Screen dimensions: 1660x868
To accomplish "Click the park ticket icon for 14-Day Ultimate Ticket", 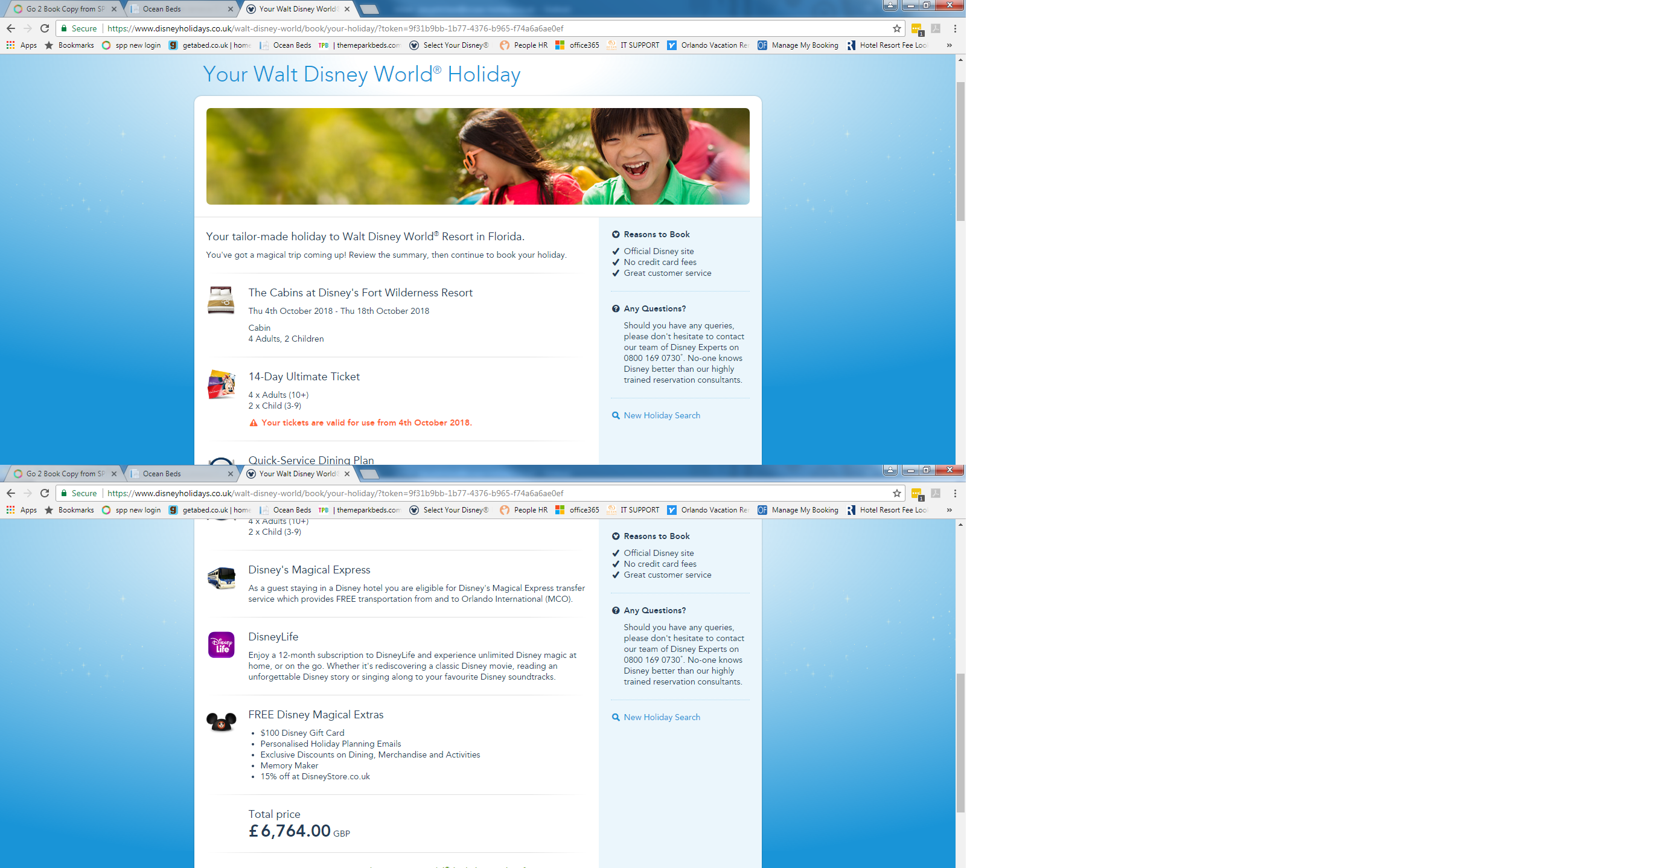I will click(221, 384).
